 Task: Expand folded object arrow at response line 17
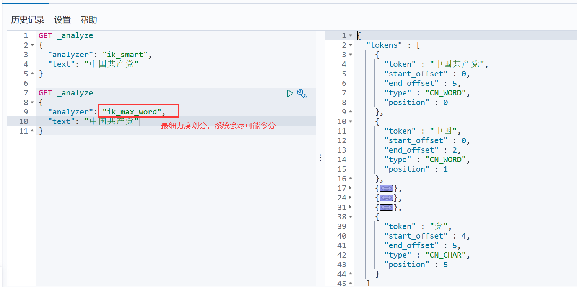click(x=351, y=189)
